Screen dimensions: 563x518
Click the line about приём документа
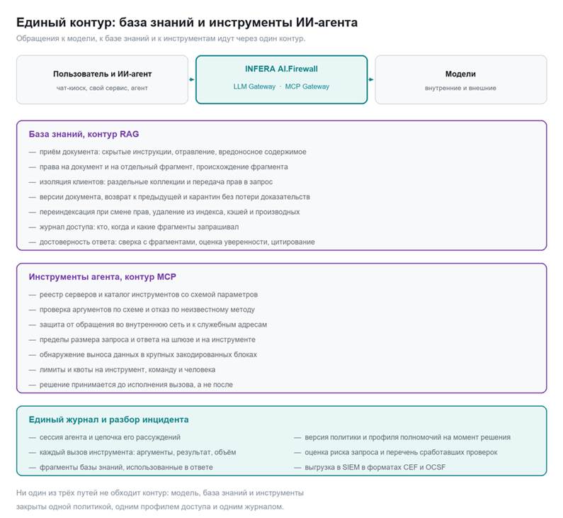pos(168,152)
